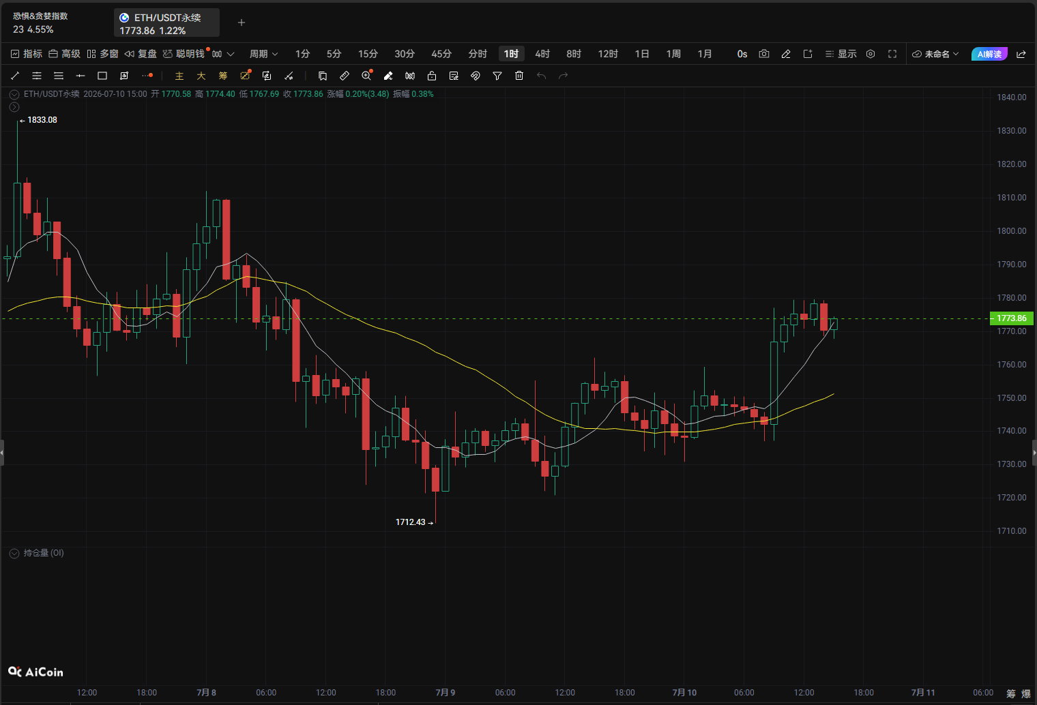Viewport: 1037px width, 705px height.
Task: Click the filter funnel icon
Action: (x=497, y=76)
